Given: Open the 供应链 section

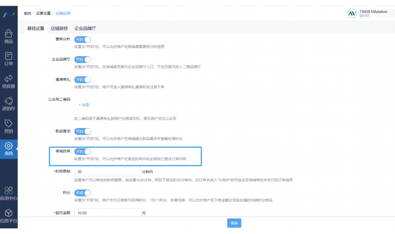Looking at the screenshot, I should click(8, 79).
